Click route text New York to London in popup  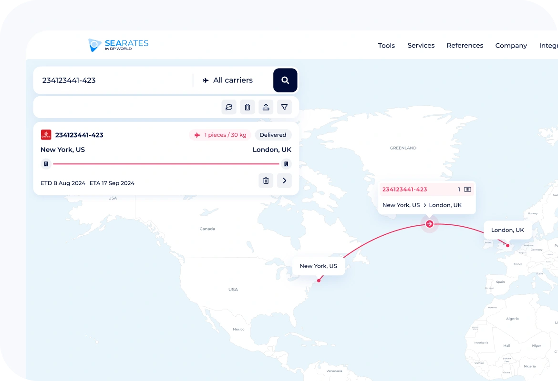(422, 205)
